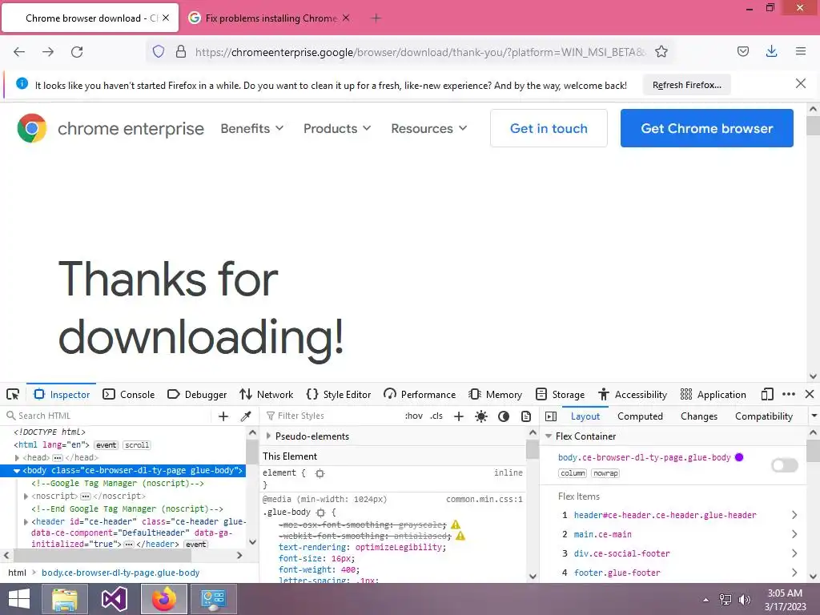Reload the current page
Viewport: 820px width, 615px height.
pyautogui.click(x=77, y=52)
